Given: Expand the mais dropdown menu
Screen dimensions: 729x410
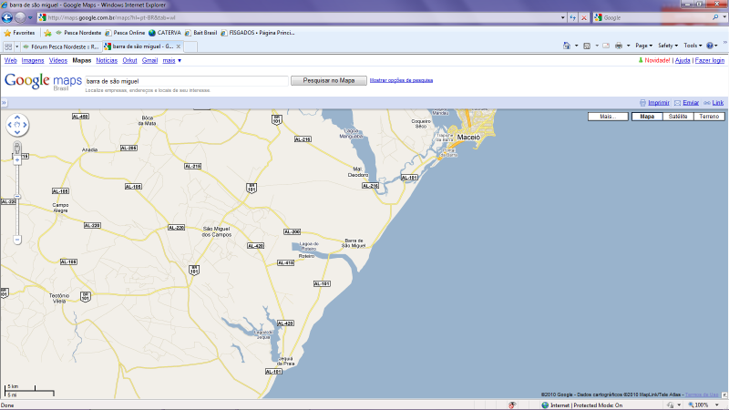Looking at the screenshot, I should click(171, 60).
